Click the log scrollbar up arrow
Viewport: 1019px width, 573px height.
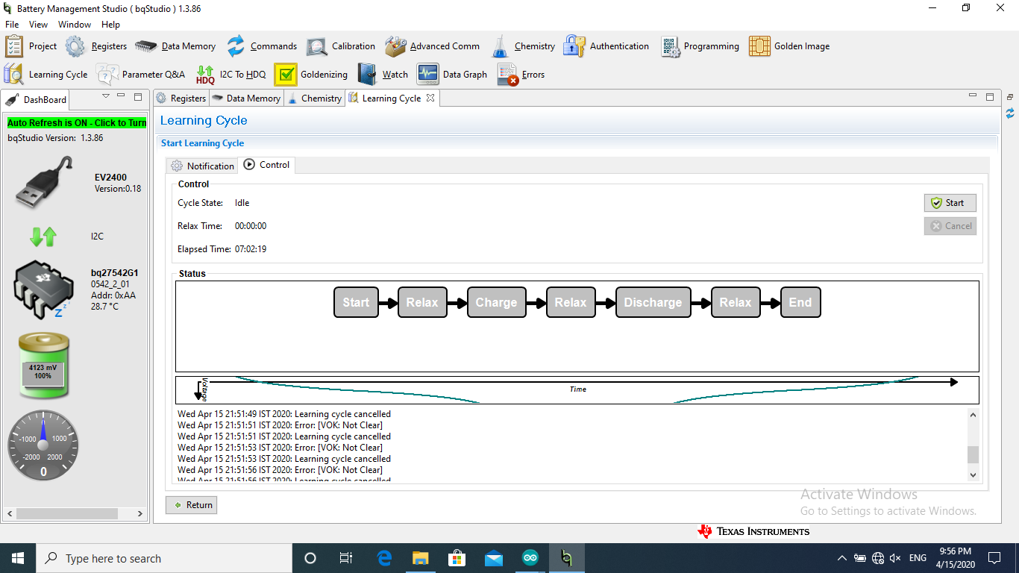(973, 415)
